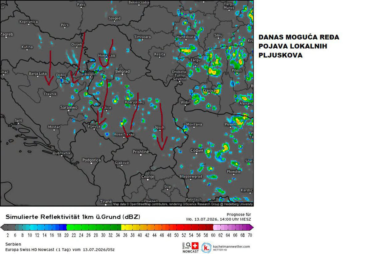Screen dimensions: 370x254
Task: Click the Belgrad city label
Action: click(122, 71)
